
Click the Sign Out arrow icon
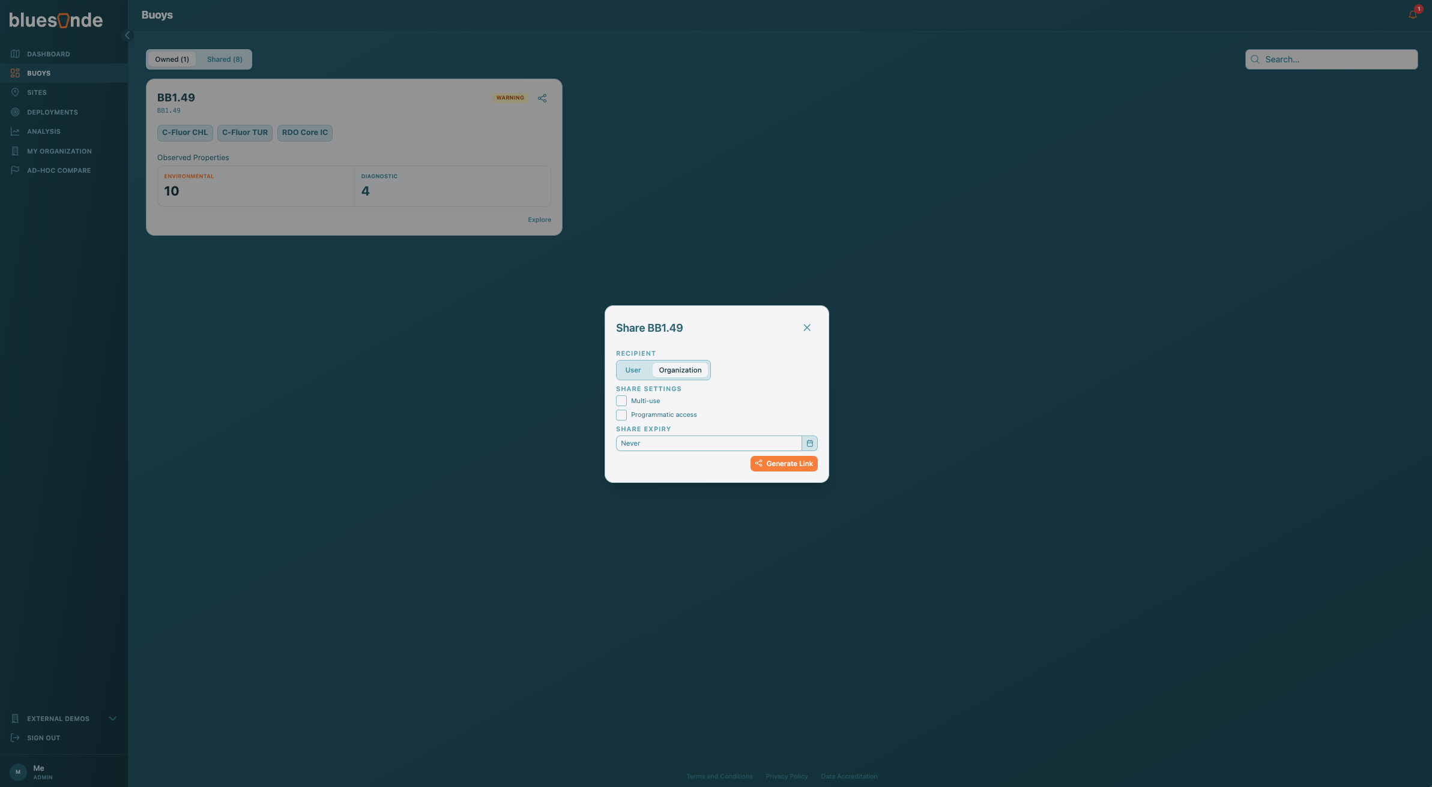coord(15,738)
